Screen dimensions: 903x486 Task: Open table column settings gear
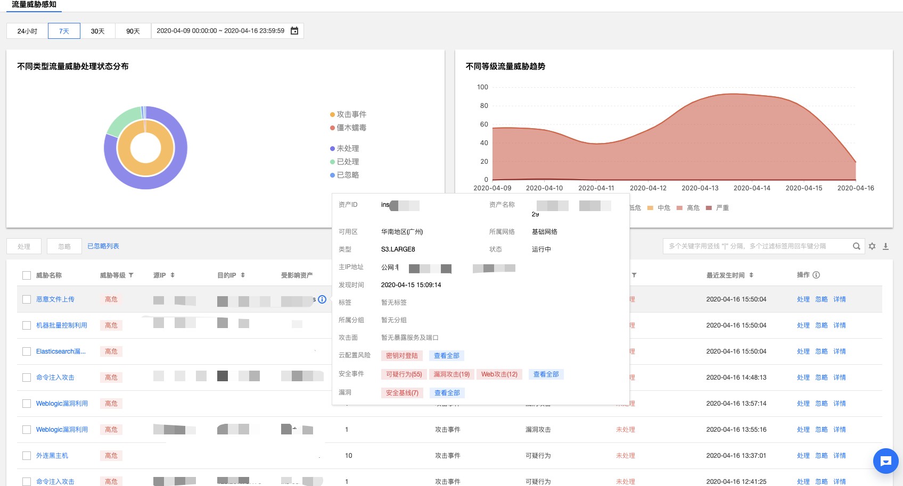coord(872,246)
